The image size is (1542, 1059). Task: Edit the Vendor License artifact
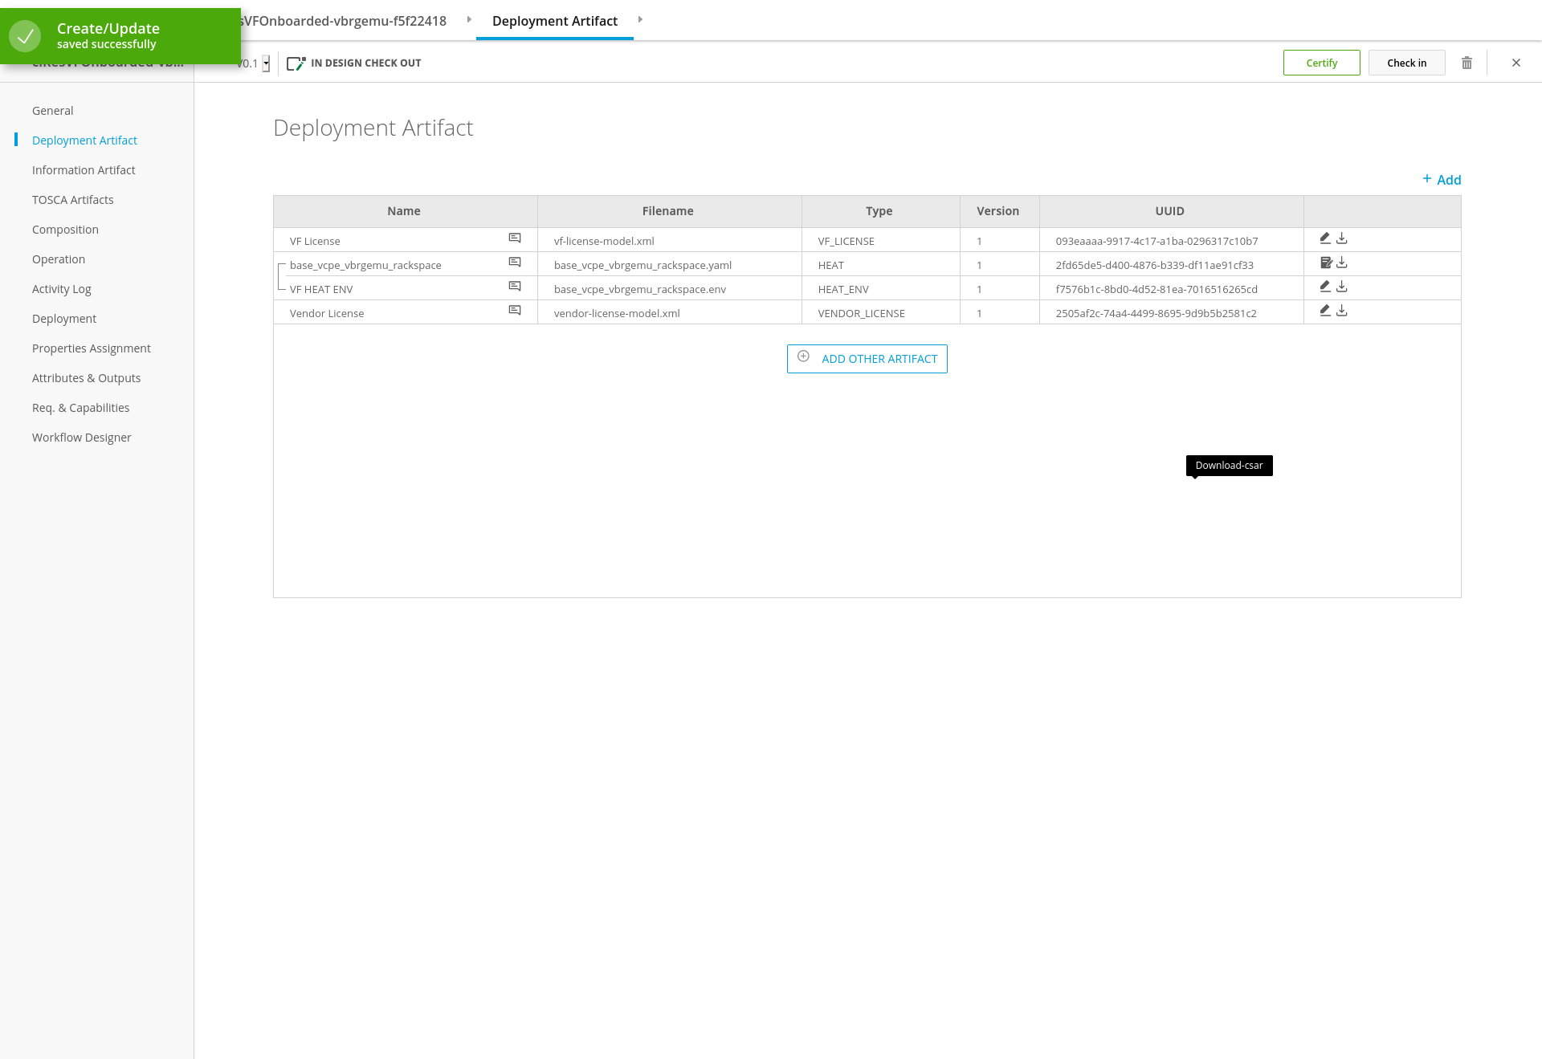pyautogui.click(x=1325, y=311)
